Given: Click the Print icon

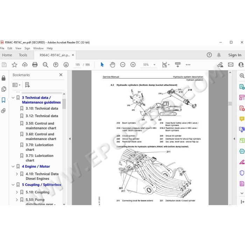Looking at the screenshot, I should coord(35,64).
